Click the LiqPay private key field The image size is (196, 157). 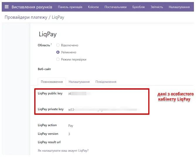pyautogui.click(x=103, y=110)
